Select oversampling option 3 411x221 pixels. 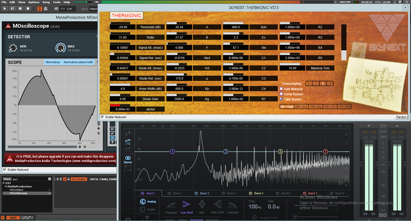(x=330, y=83)
